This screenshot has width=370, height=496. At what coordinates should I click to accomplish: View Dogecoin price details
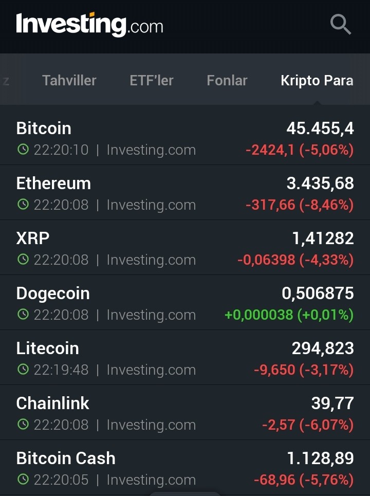pos(185,302)
